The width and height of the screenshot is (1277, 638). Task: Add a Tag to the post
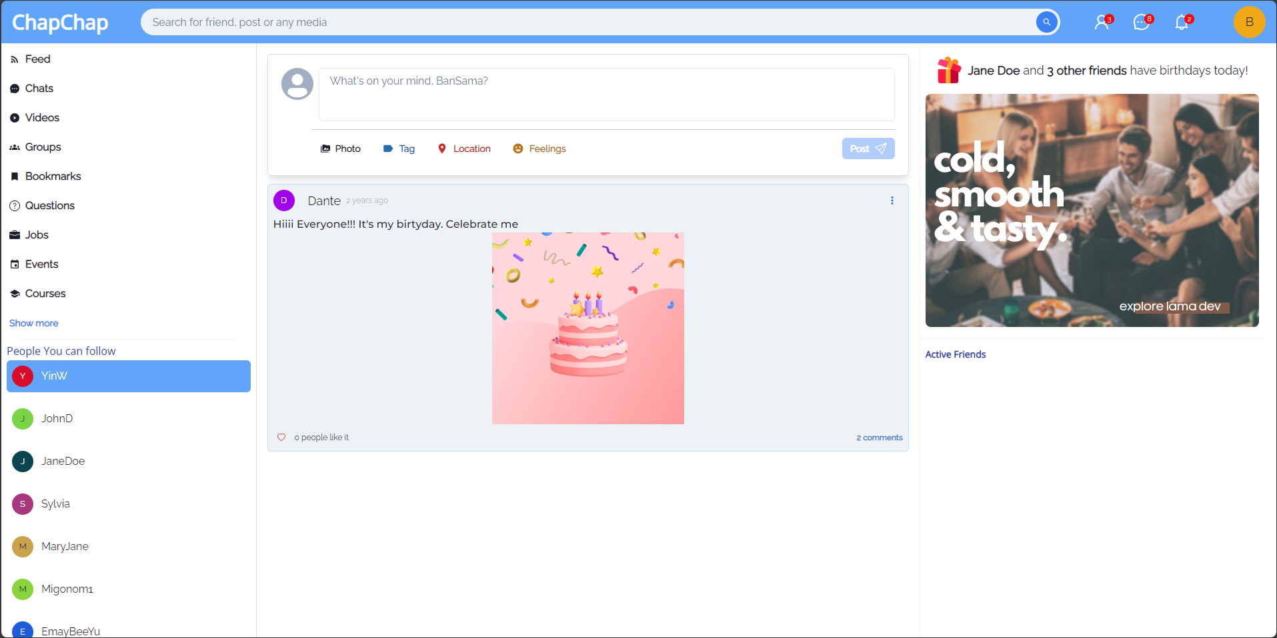[x=399, y=149]
